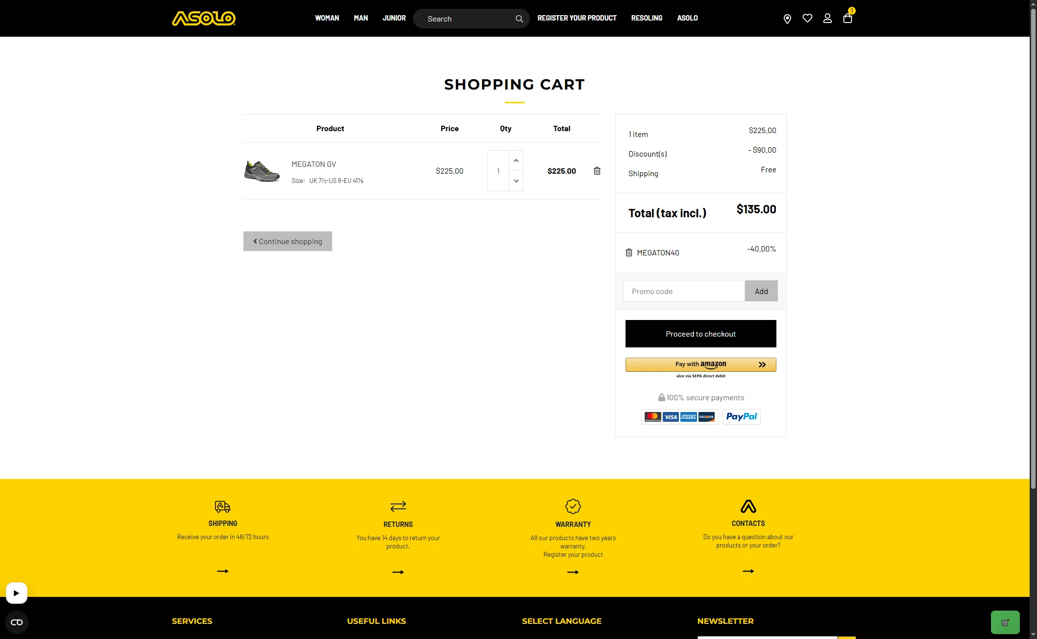Click the $135.00 total amount
Viewport: 1037px width, 639px height.
click(x=756, y=209)
